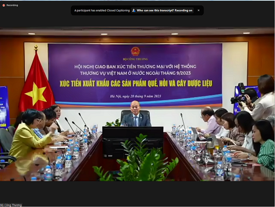The height and width of the screenshot is (207, 275).
Task: Click the person icon in transcript button
Action: (134, 10)
